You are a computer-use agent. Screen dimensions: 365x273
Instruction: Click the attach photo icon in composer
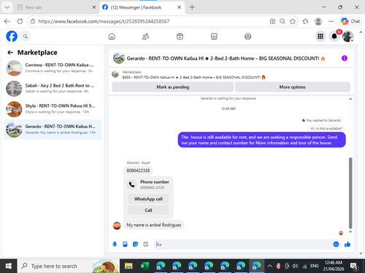pos(125,244)
